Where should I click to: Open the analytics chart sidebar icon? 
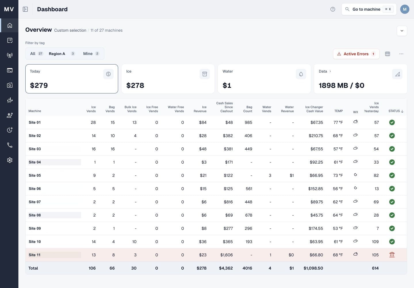pyautogui.click(x=10, y=100)
